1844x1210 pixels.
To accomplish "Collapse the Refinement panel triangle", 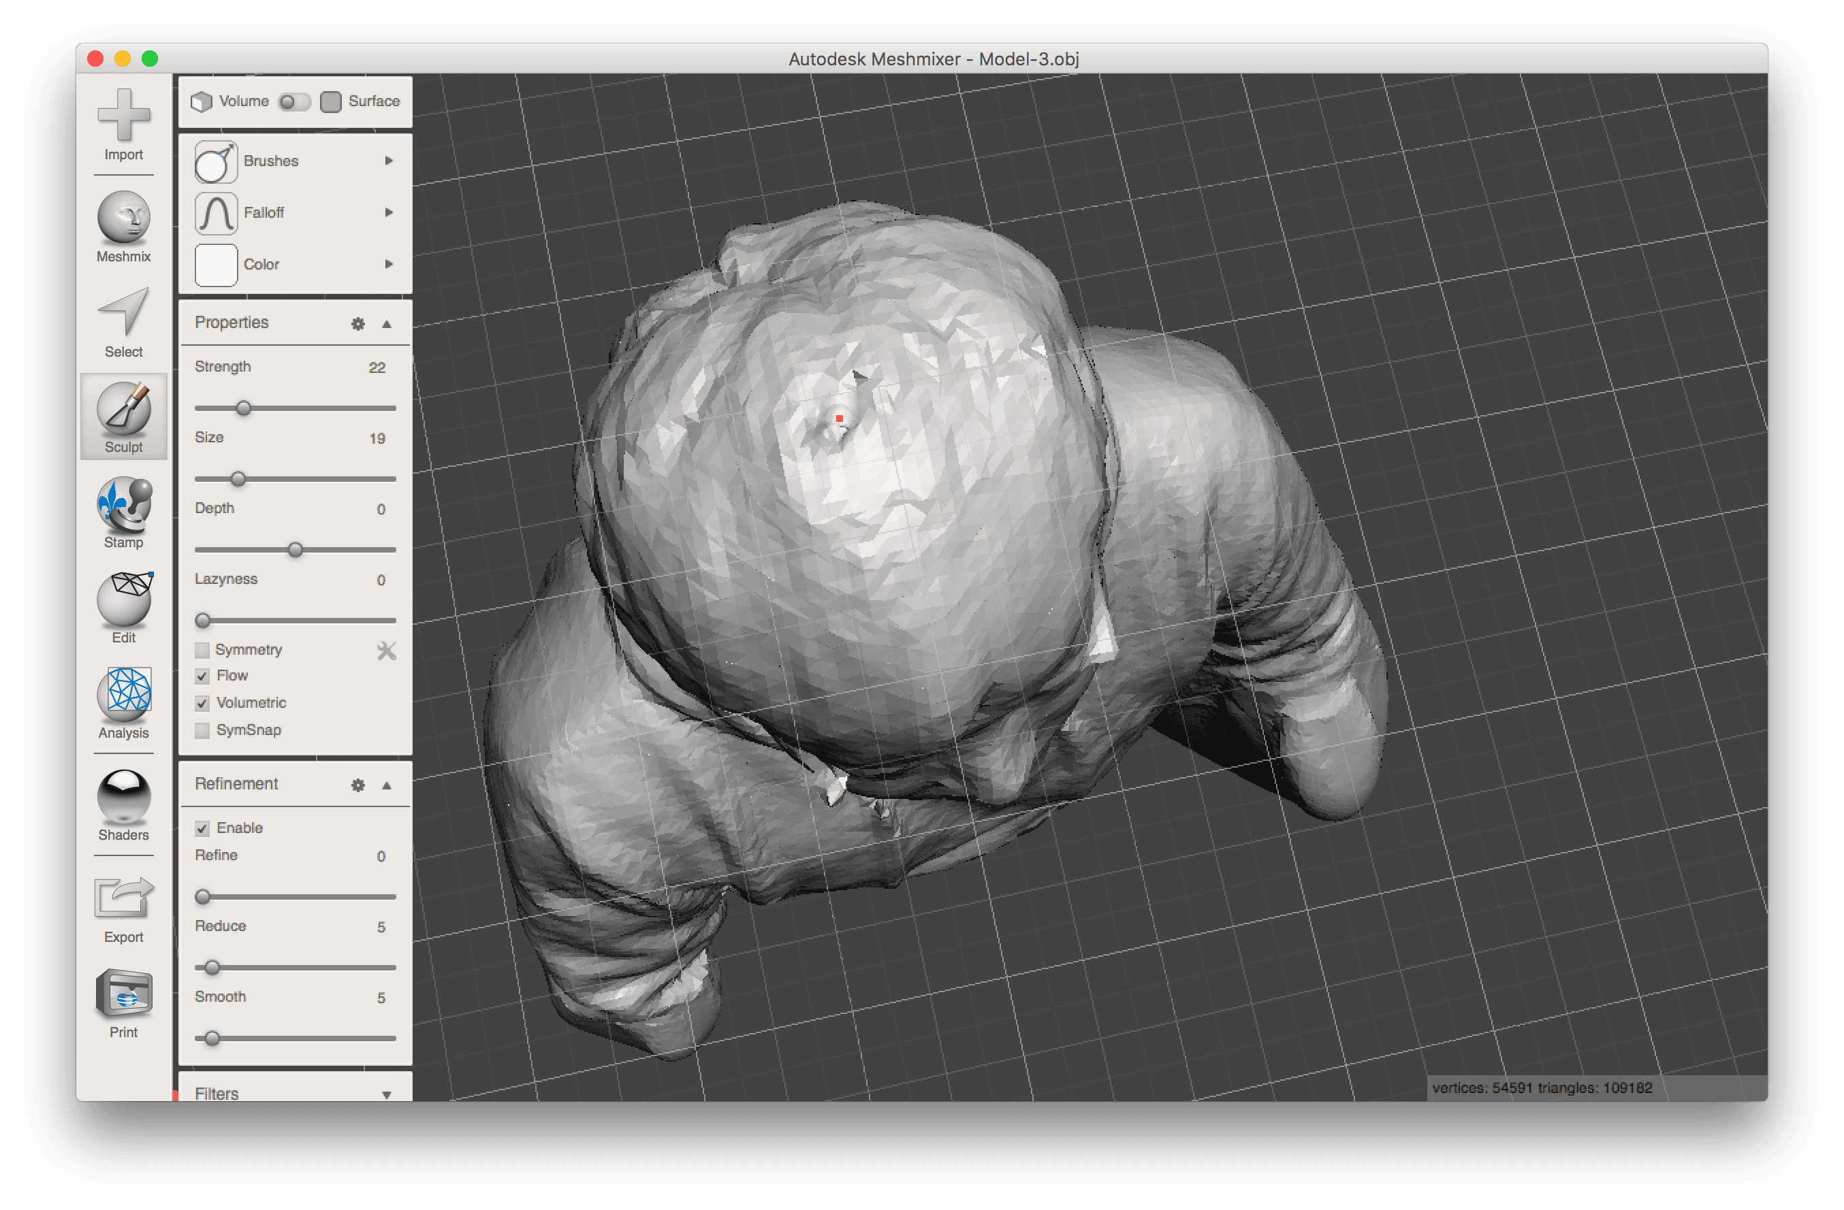I will point(386,785).
